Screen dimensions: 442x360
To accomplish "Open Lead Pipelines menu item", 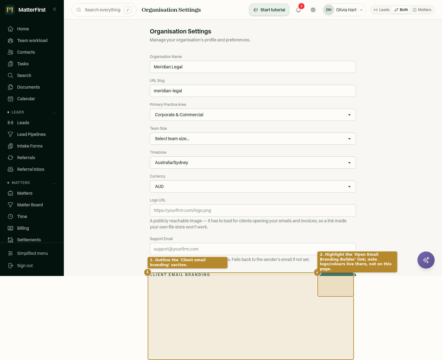I will point(32,134).
